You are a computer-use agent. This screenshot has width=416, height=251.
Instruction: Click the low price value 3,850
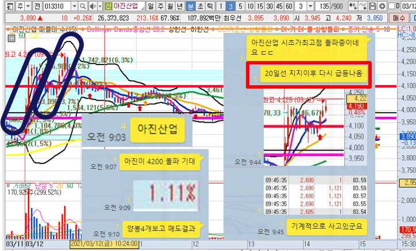tap(375, 18)
